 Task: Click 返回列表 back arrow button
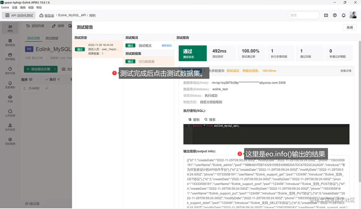tap(35, 26)
